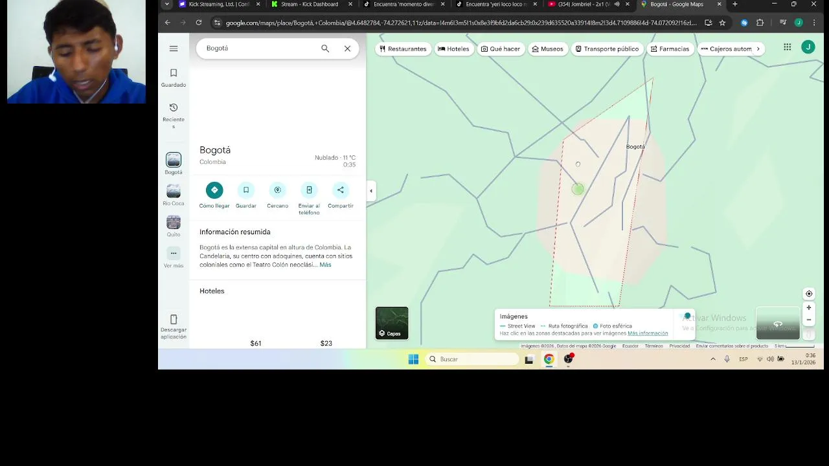Collapse the side panel arrow
Image resolution: width=829 pixels, height=466 pixels.
coord(371,190)
